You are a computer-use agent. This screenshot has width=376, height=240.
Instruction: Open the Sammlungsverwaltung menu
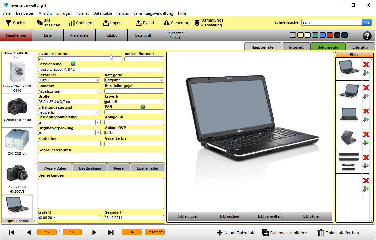(153, 13)
